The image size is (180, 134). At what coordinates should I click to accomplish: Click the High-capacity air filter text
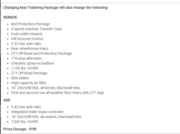pyautogui.click(x=29, y=83)
